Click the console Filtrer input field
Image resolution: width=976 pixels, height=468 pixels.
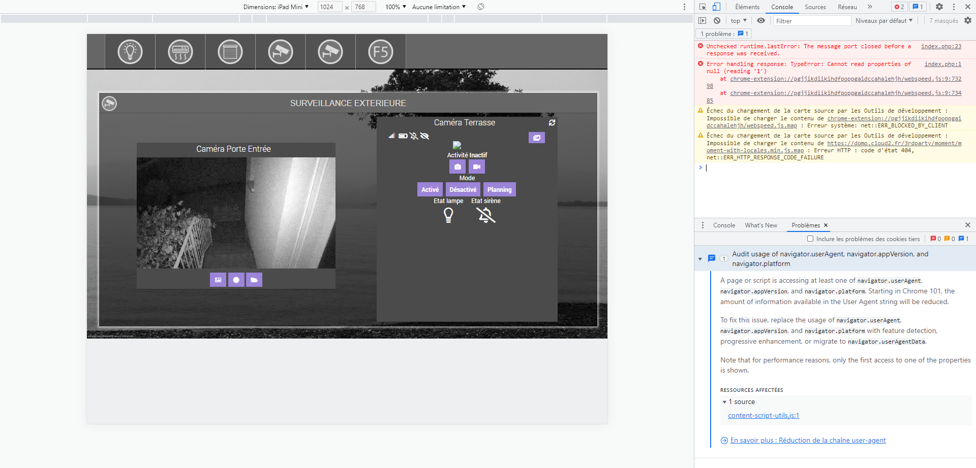click(811, 21)
